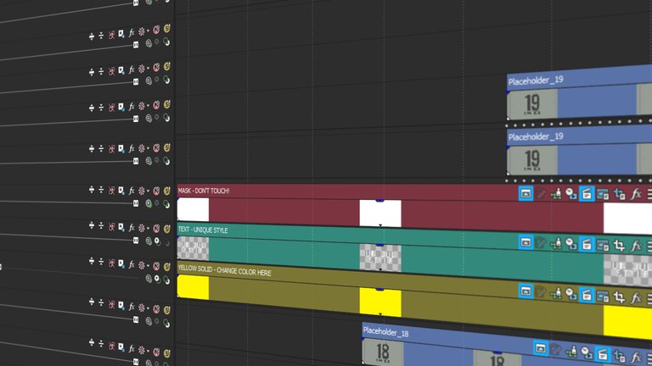Click compositing mode icon on the YELLOW SOLID track

(149, 279)
